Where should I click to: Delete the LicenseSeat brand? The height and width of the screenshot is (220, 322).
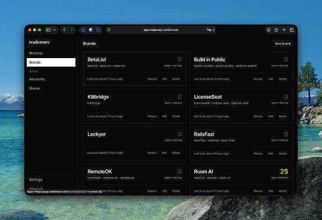(x=283, y=116)
